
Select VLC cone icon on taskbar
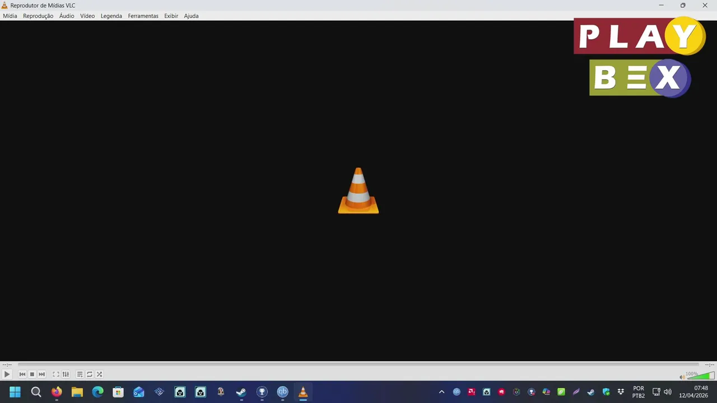coord(303,392)
